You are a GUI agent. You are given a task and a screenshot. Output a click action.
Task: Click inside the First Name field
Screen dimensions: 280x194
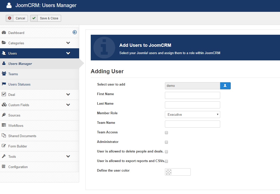192,95
